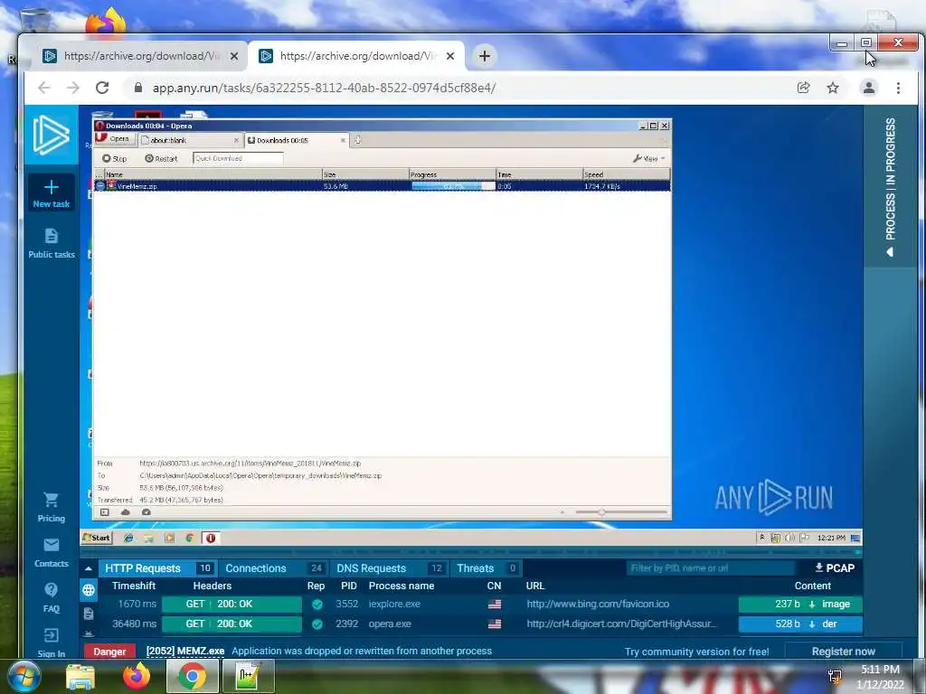This screenshot has height=694, width=926.
Task: Share this page from the address bar
Action: pos(803,88)
